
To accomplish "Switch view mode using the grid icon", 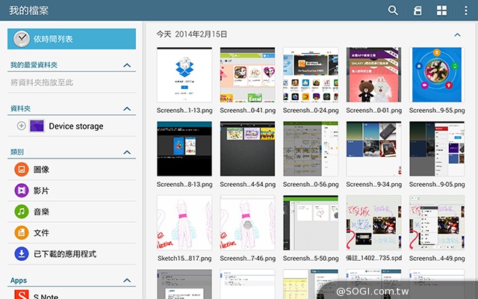I will 441,10.
